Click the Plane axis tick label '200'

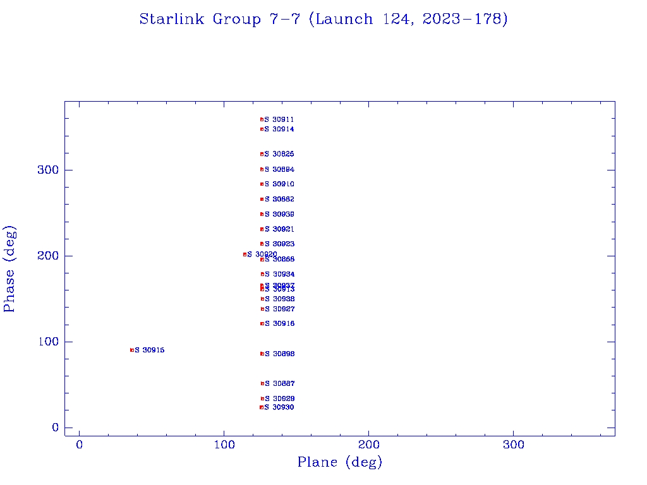[x=369, y=445]
